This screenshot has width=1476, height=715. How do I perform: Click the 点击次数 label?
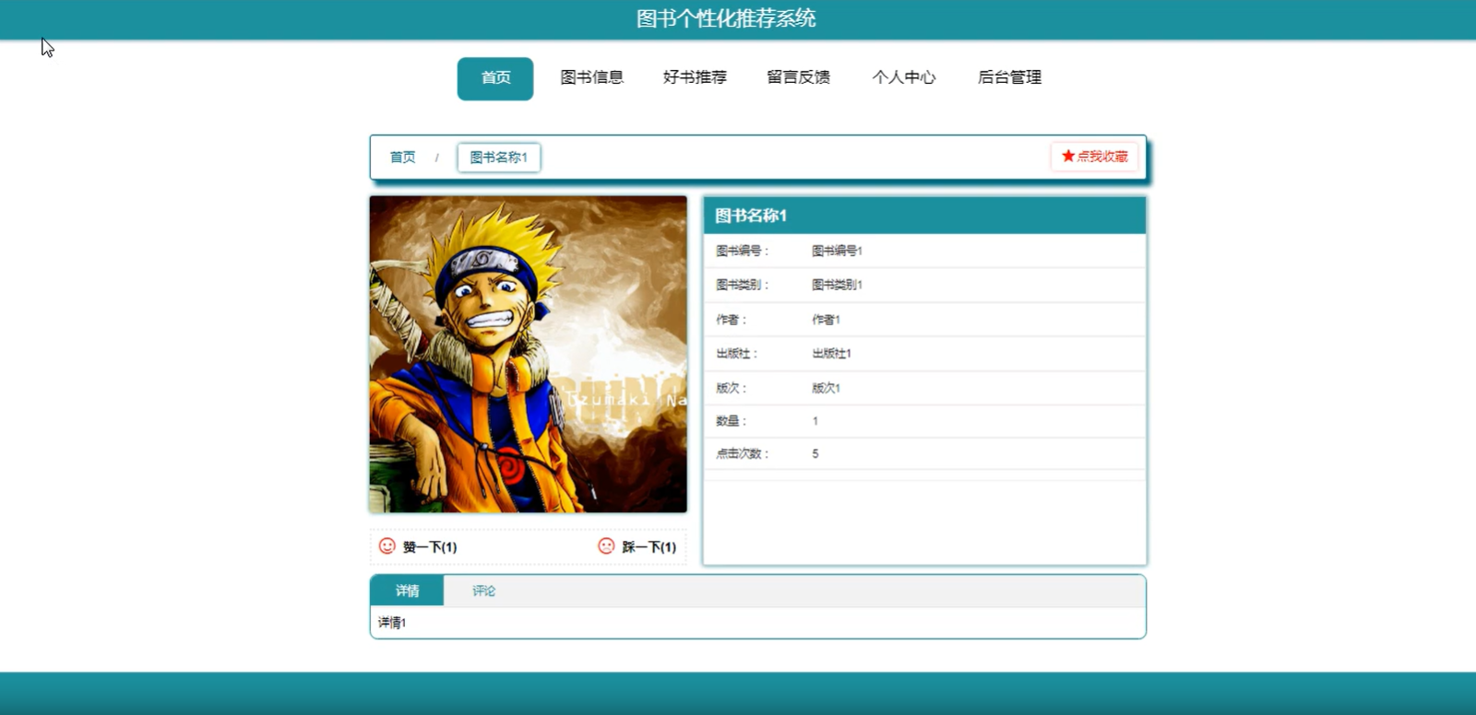click(x=742, y=453)
